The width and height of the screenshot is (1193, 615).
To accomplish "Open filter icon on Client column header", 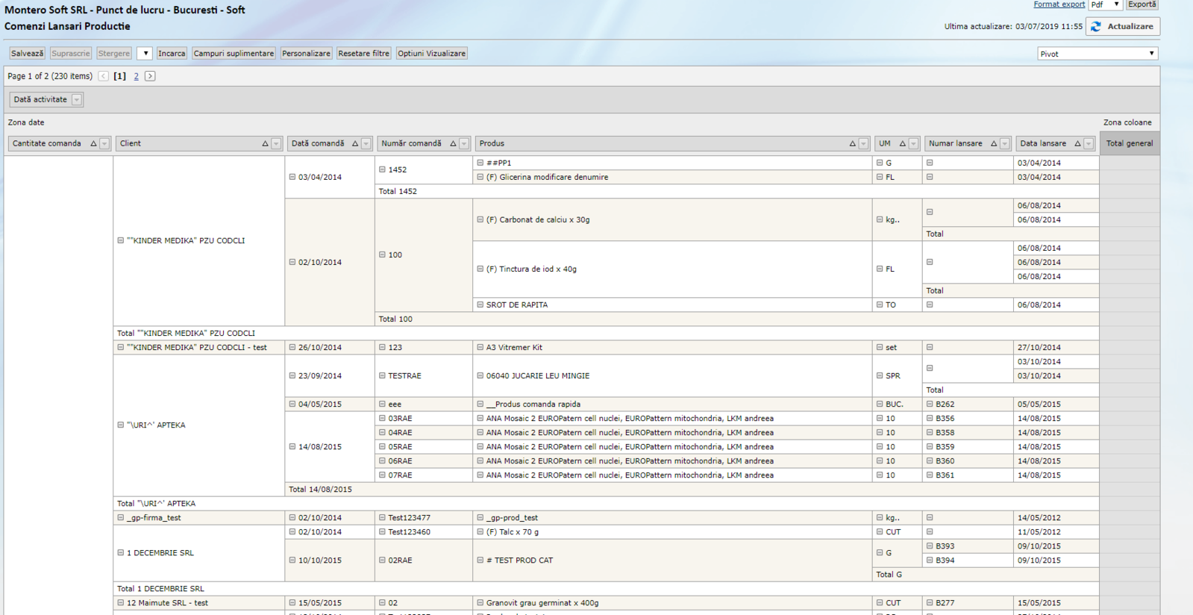I will click(x=276, y=144).
